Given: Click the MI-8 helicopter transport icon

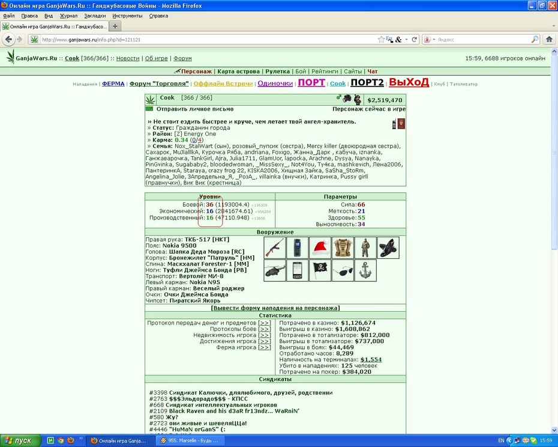Looking at the screenshot, I should 274,270.
